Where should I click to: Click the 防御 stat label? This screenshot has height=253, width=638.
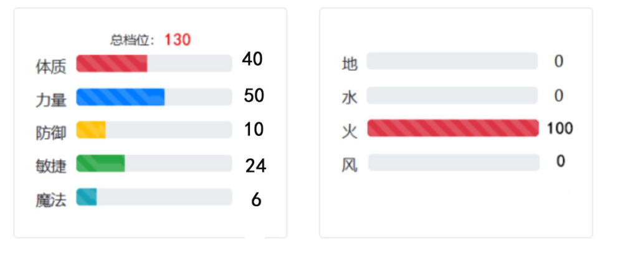[x=50, y=133]
